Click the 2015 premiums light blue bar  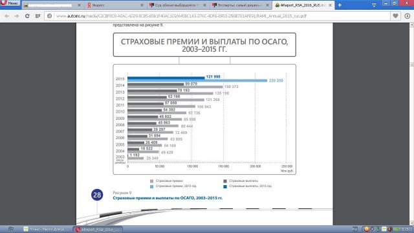[x=197, y=80]
